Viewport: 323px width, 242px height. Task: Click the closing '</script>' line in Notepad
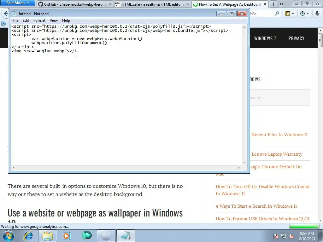click(23, 47)
